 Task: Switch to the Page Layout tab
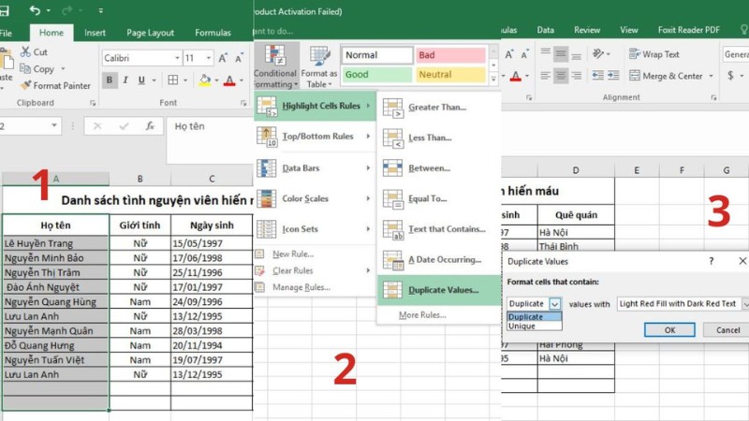[150, 33]
